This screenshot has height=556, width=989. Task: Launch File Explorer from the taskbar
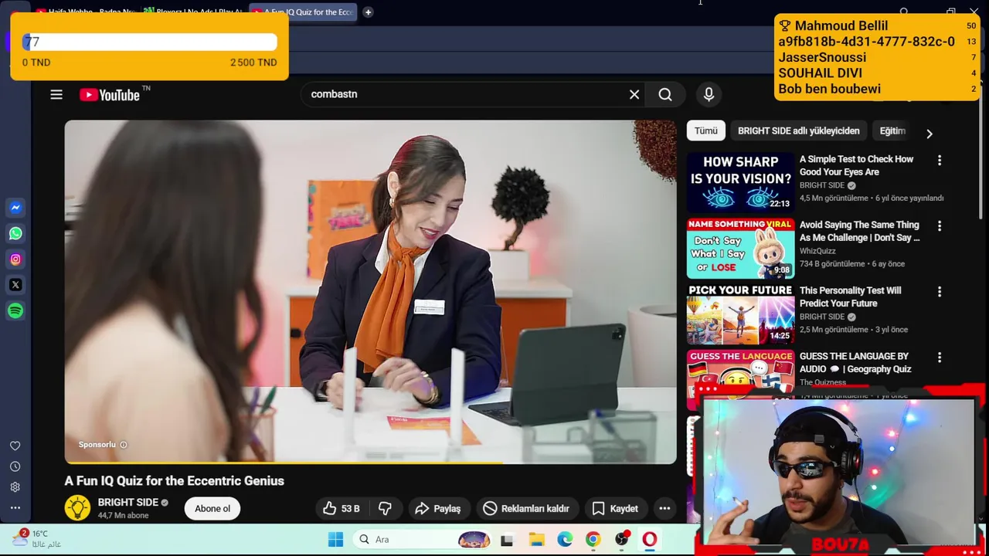(x=536, y=539)
